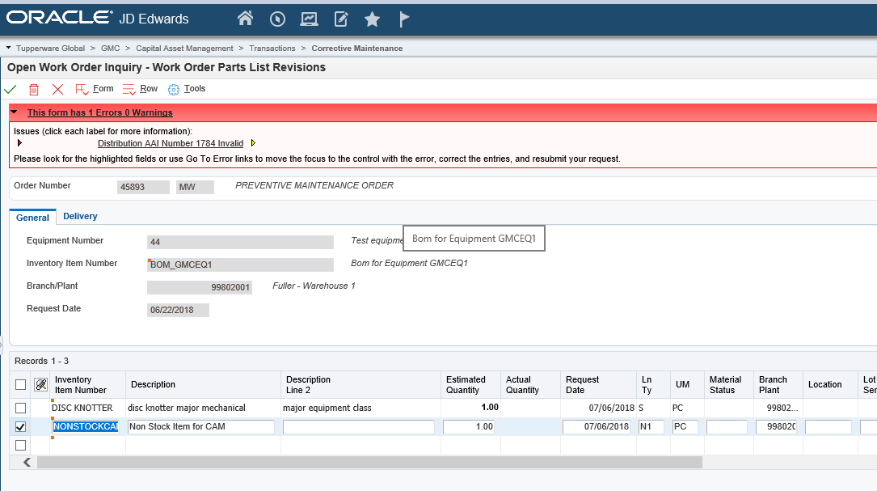The width and height of the screenshot is (877, 491).
Task: Collapse the errors and warnings panel
Action: pyautogui.click(x=15, y=112)
